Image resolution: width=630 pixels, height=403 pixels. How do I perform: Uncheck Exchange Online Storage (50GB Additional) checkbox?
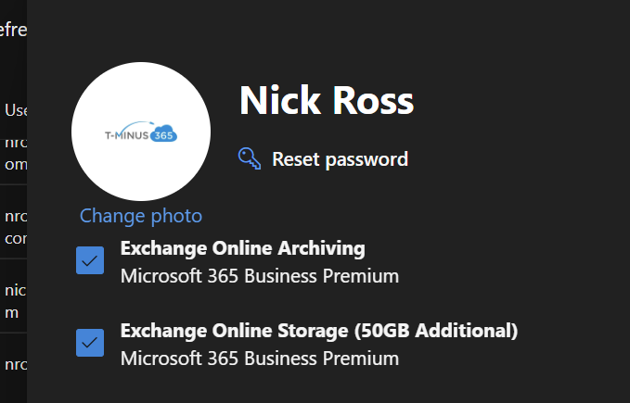coord(90,343)
